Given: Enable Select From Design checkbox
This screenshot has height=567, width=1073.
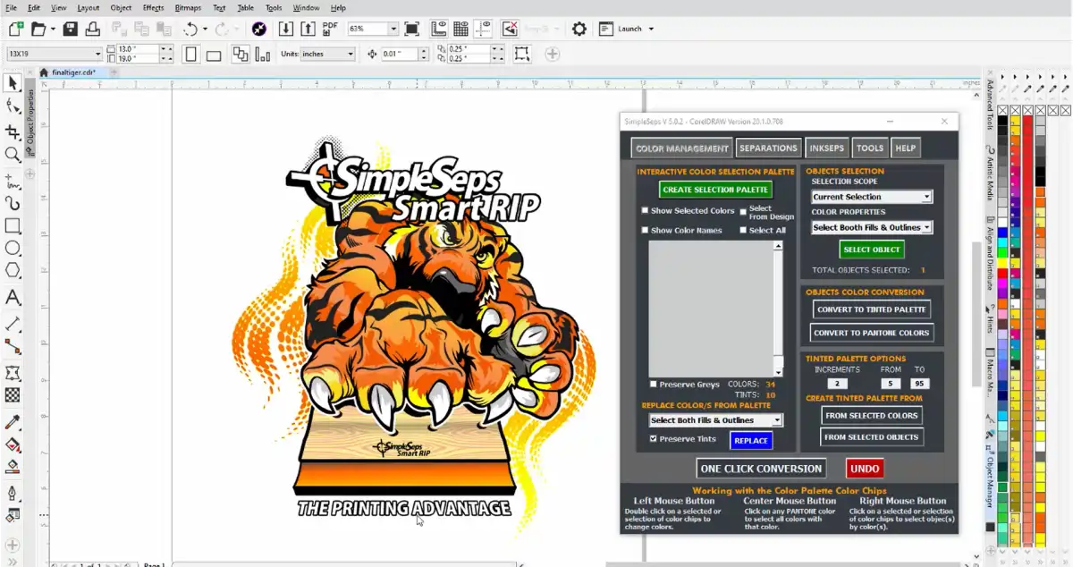Looking at the screenshot, I should pos(743,212).
